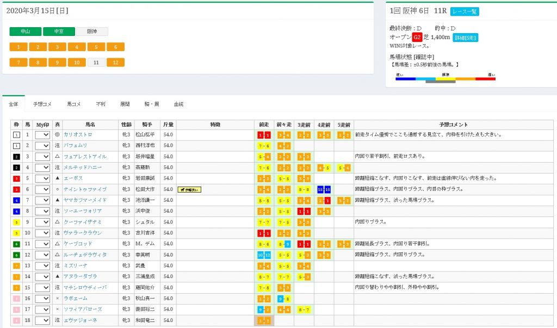Click the 前走 column header
557x328 pixels.
point(264,125)
